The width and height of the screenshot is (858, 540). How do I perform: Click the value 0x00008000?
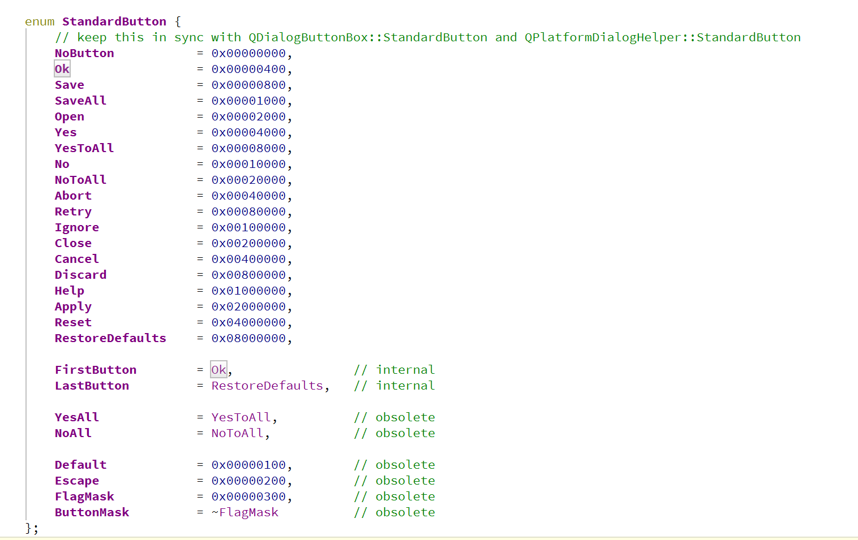pos(249,148)
